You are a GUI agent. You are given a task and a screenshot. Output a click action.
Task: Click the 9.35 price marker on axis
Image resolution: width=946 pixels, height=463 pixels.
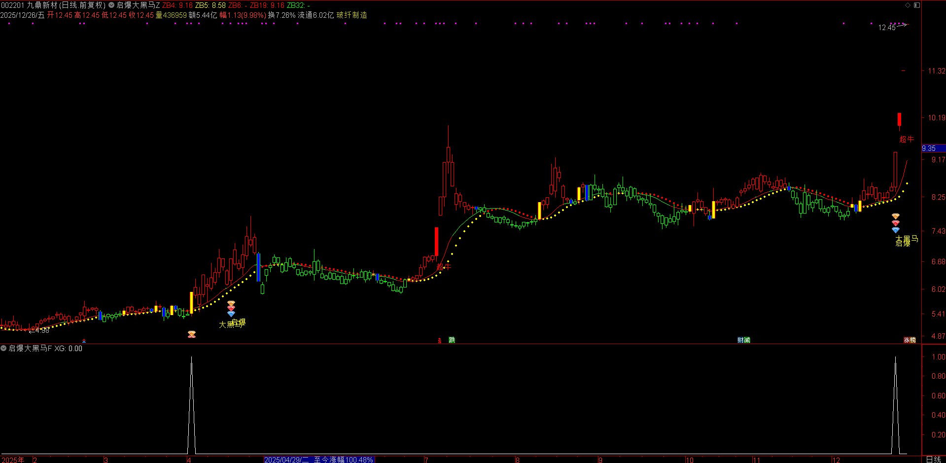point(929,148)
